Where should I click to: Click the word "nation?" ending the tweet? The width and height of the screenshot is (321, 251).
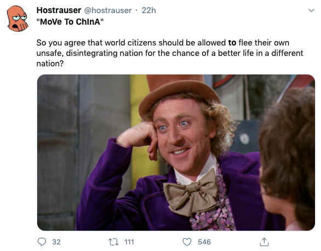[x=50, y=64]
